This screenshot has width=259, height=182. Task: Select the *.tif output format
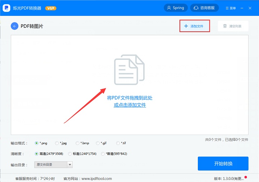click(121, 143)
